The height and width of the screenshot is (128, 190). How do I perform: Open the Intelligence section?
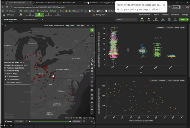(x=58, y=15)
